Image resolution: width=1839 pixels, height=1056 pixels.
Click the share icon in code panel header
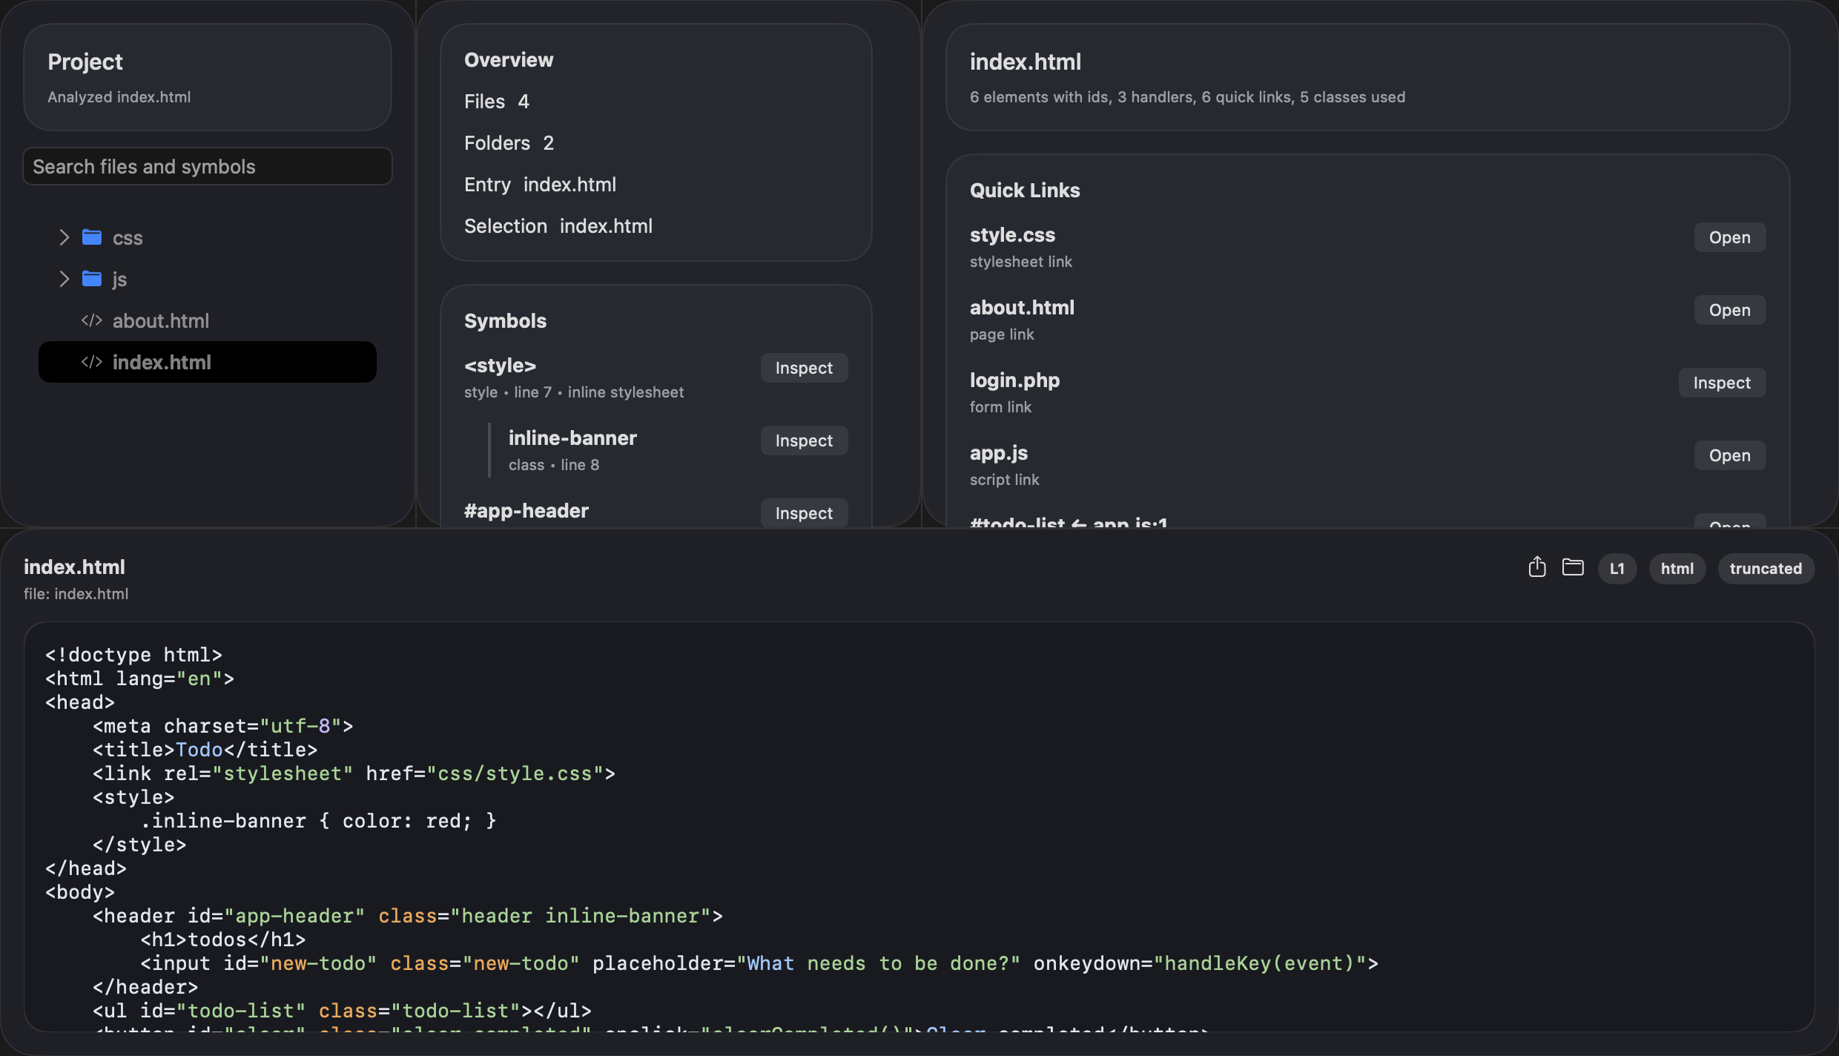pos(1537,567)
